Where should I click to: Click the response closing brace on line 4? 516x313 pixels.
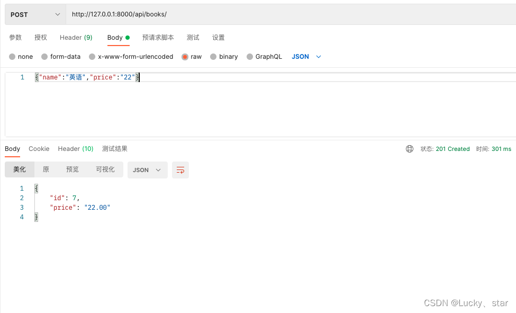36,217
